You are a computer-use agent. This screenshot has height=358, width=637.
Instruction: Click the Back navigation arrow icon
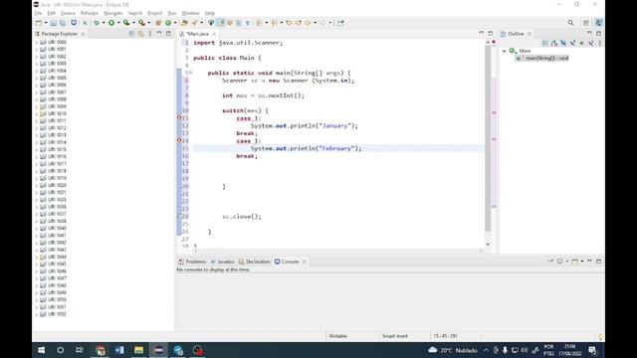[308, 23]
